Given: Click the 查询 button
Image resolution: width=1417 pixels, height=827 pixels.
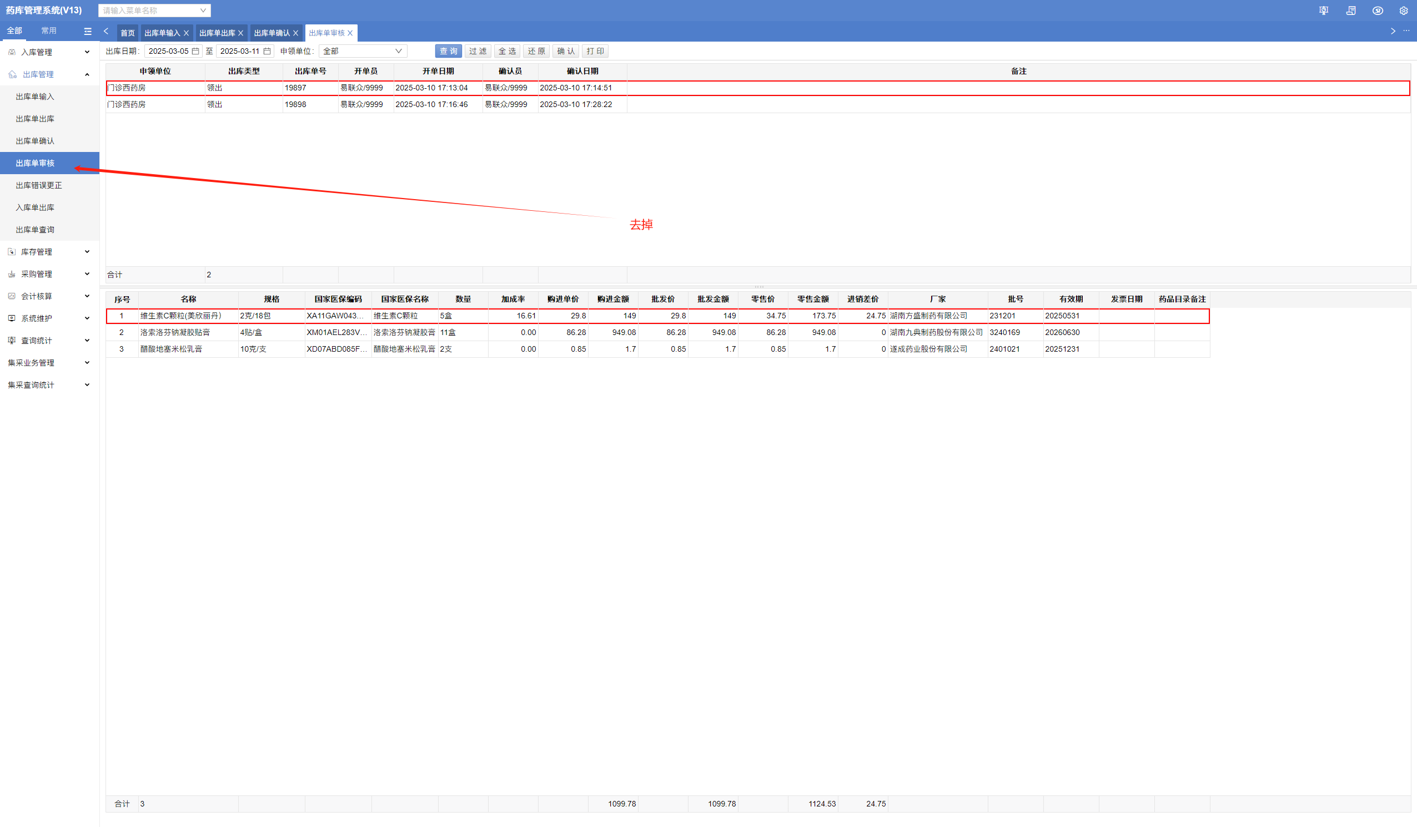Looking at the screenshot, I should pyautogui.click(x=448, y=51).
